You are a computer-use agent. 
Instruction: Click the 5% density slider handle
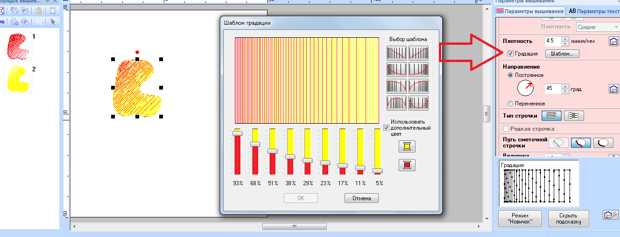[377, 171]
